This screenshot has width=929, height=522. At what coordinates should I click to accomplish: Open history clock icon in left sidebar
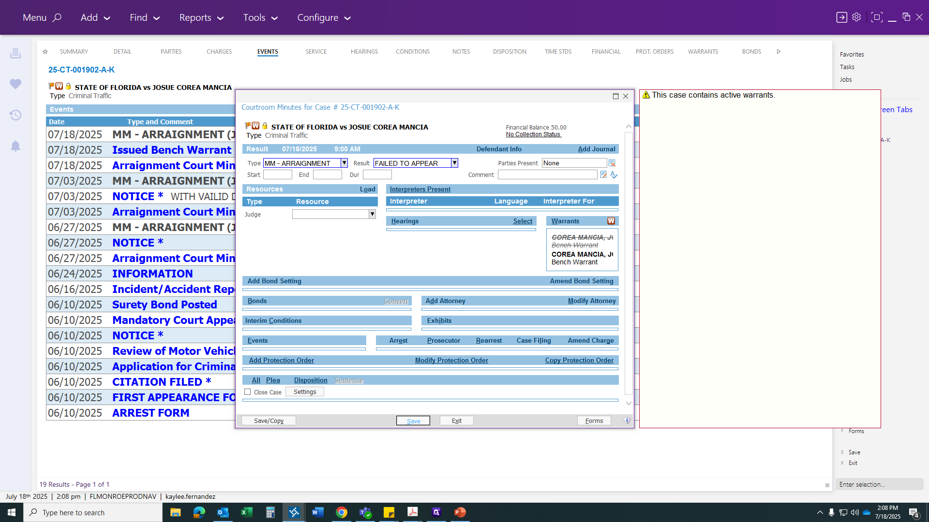point(15,115)
